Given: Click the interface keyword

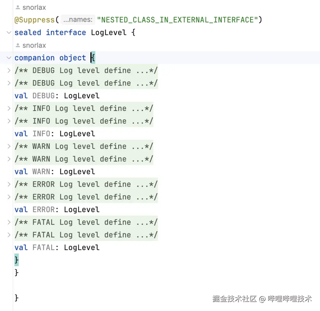Looking at the screenshot, I should (66, 33).
